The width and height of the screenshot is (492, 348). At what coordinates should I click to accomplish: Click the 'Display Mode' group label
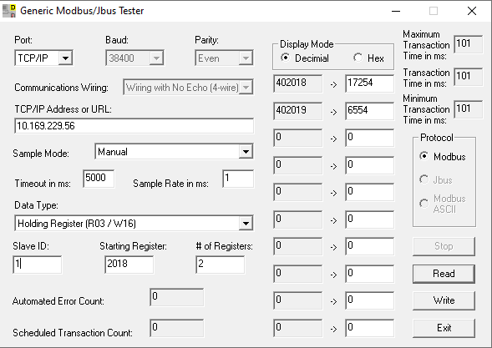pyautogui.click(x=307, y=44)
